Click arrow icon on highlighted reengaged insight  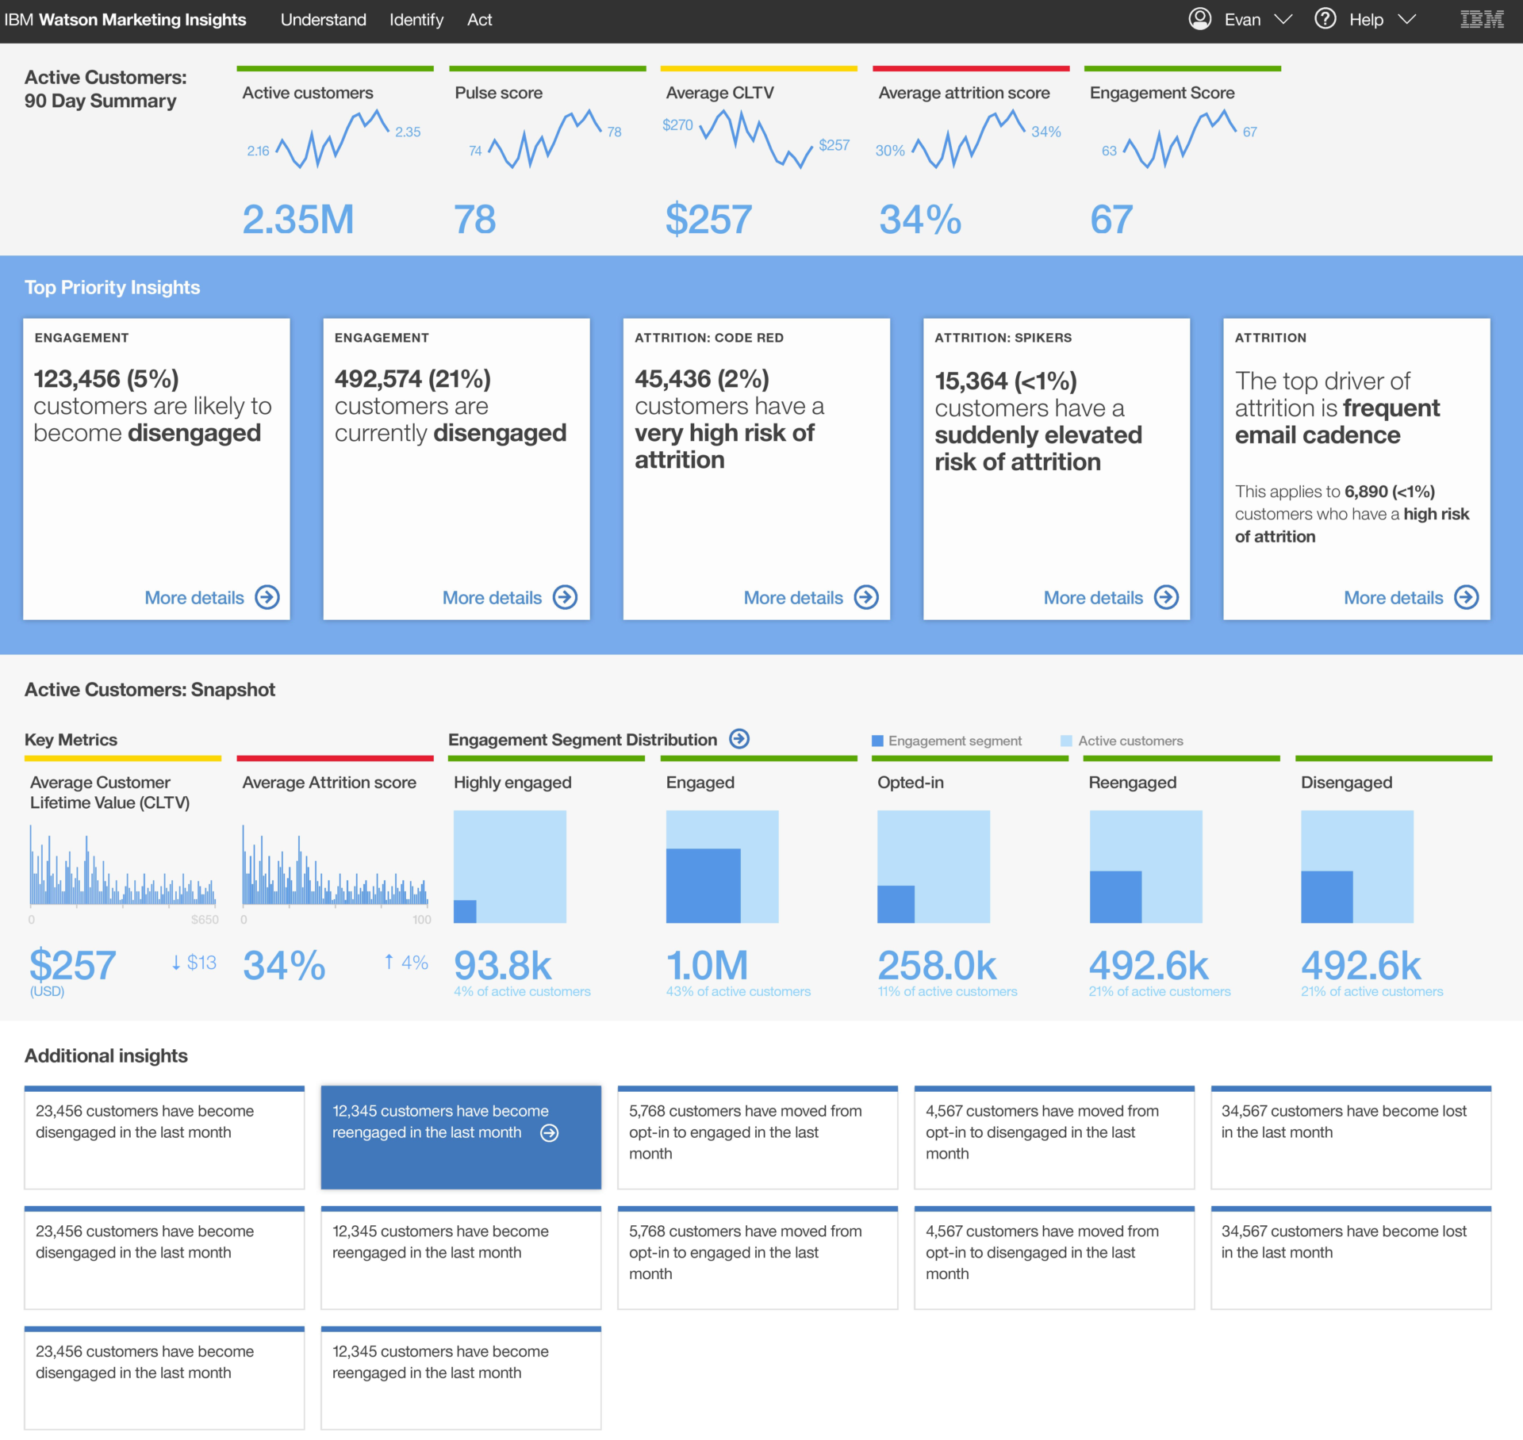tap(549, 1133)
